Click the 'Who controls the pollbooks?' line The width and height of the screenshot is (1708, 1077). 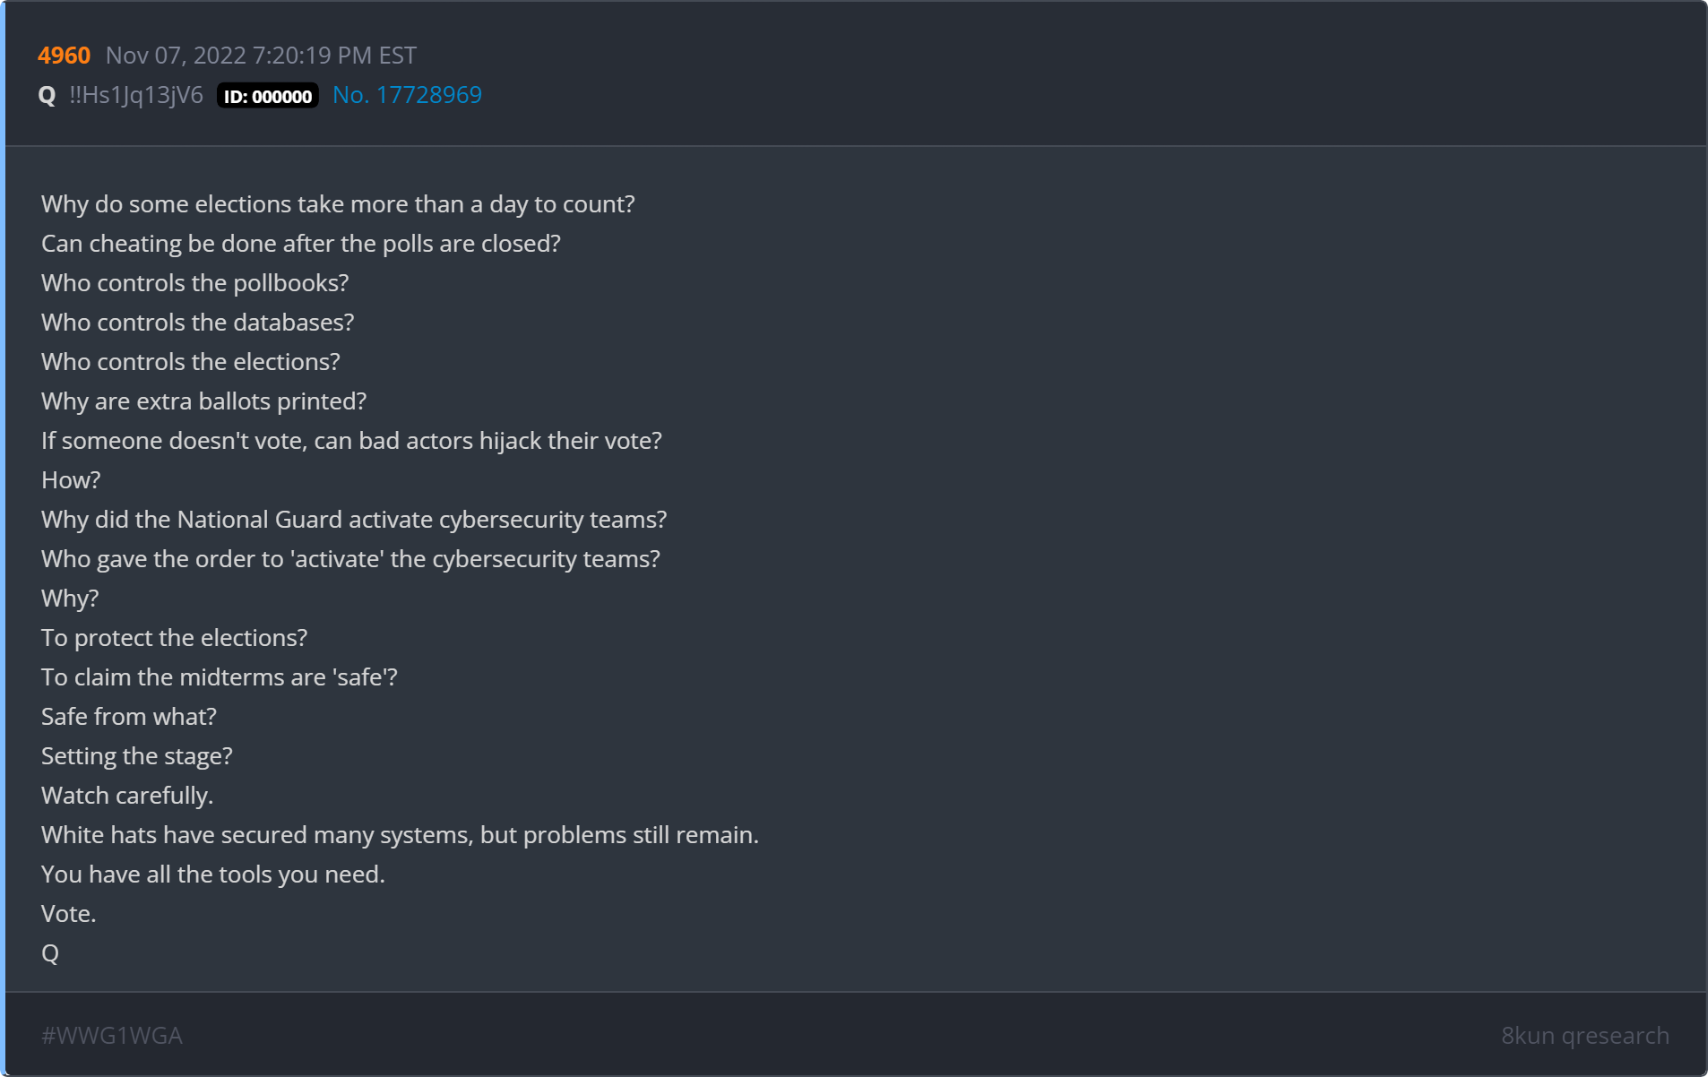pos(195,283)
